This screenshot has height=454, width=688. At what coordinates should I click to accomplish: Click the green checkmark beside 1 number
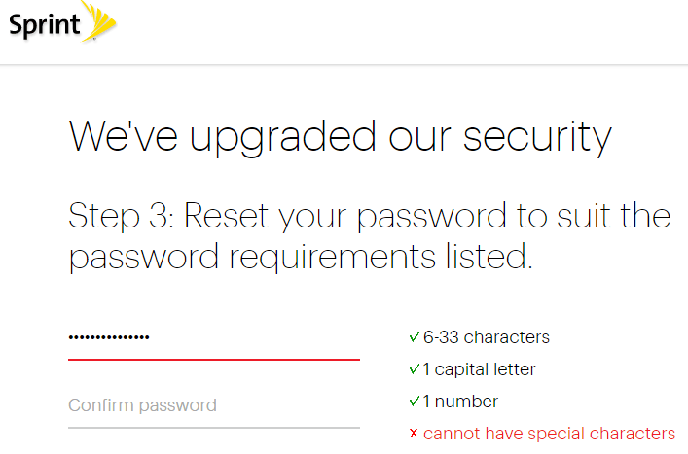[415, 402]
